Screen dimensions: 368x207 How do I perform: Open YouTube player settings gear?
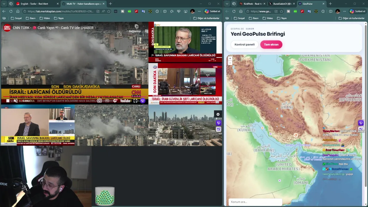pos(115,101)
